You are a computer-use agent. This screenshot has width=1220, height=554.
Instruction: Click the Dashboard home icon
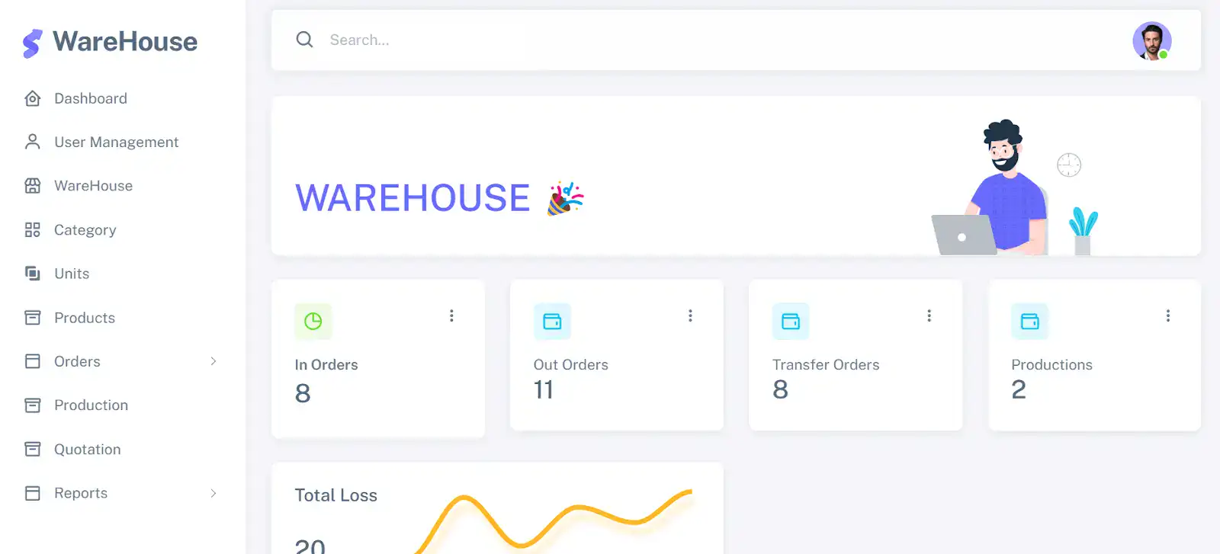[x=32, y=98]
